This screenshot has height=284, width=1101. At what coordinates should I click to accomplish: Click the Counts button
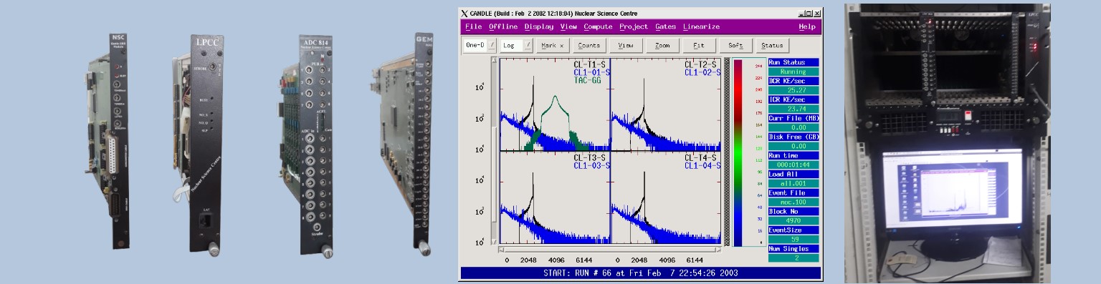click(x=589, y=45)
